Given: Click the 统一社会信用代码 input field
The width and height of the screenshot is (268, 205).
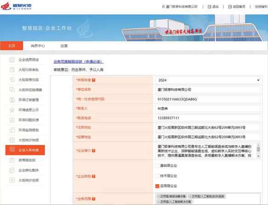Looking at the screenshot, I should (x=208, y=99).
